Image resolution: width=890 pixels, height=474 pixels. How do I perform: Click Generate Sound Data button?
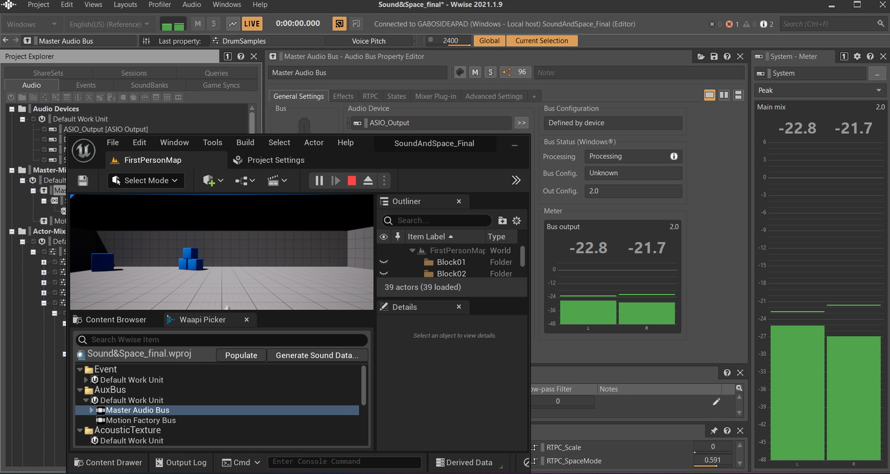(317, 355)
